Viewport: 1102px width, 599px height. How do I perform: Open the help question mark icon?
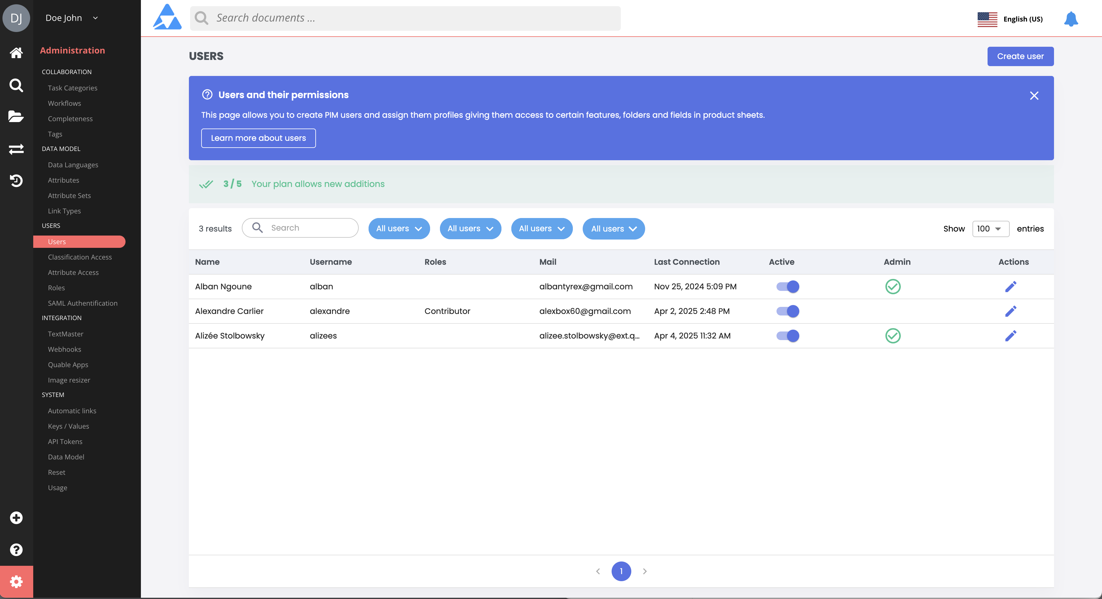click(16, 549)
